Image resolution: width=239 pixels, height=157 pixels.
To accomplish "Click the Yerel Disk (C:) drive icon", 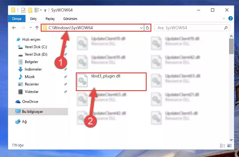I will point(21,47).
